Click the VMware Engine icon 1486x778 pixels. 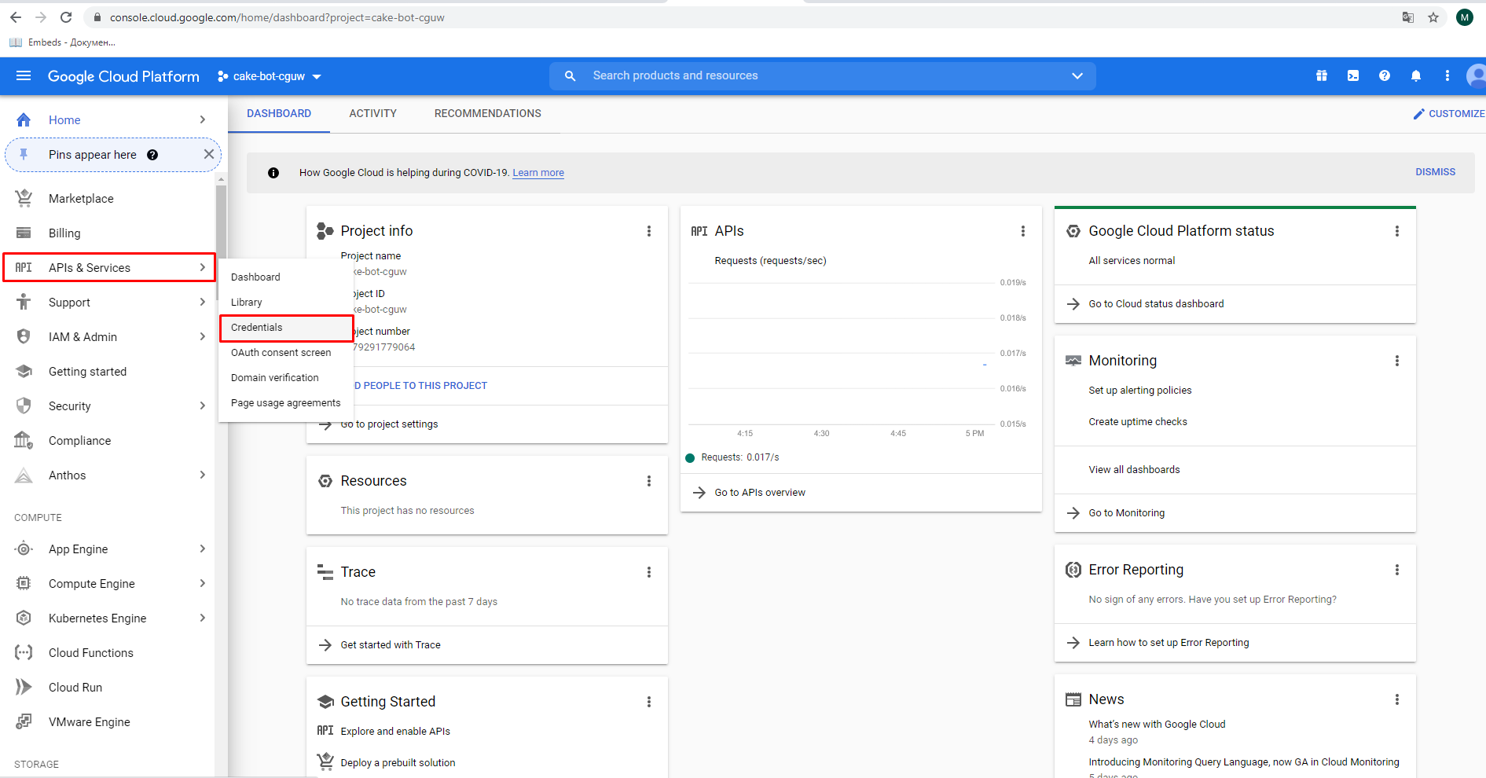click(x=24, y=722)
